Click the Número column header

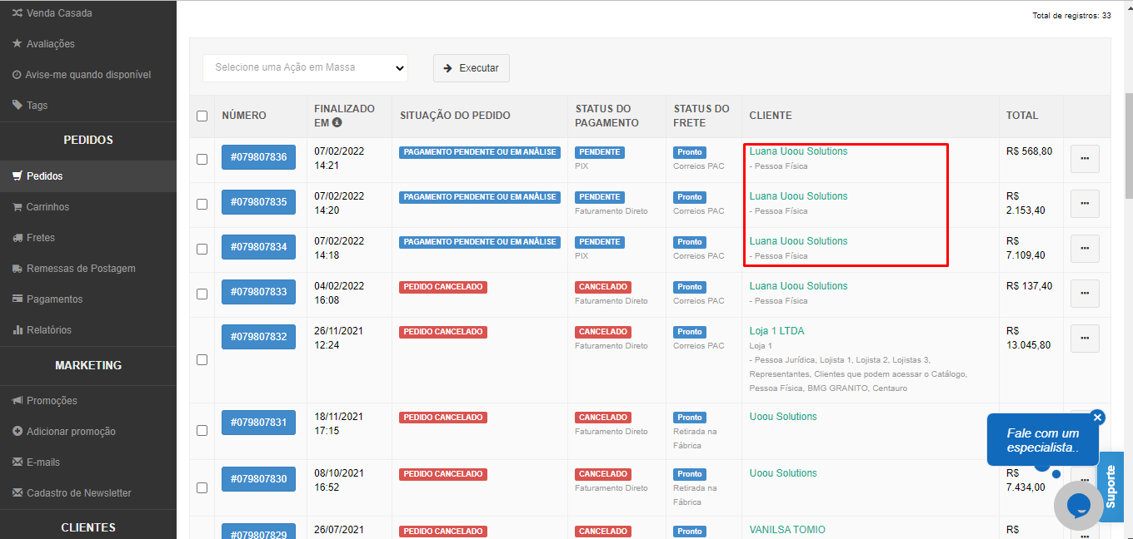point(244,116)
